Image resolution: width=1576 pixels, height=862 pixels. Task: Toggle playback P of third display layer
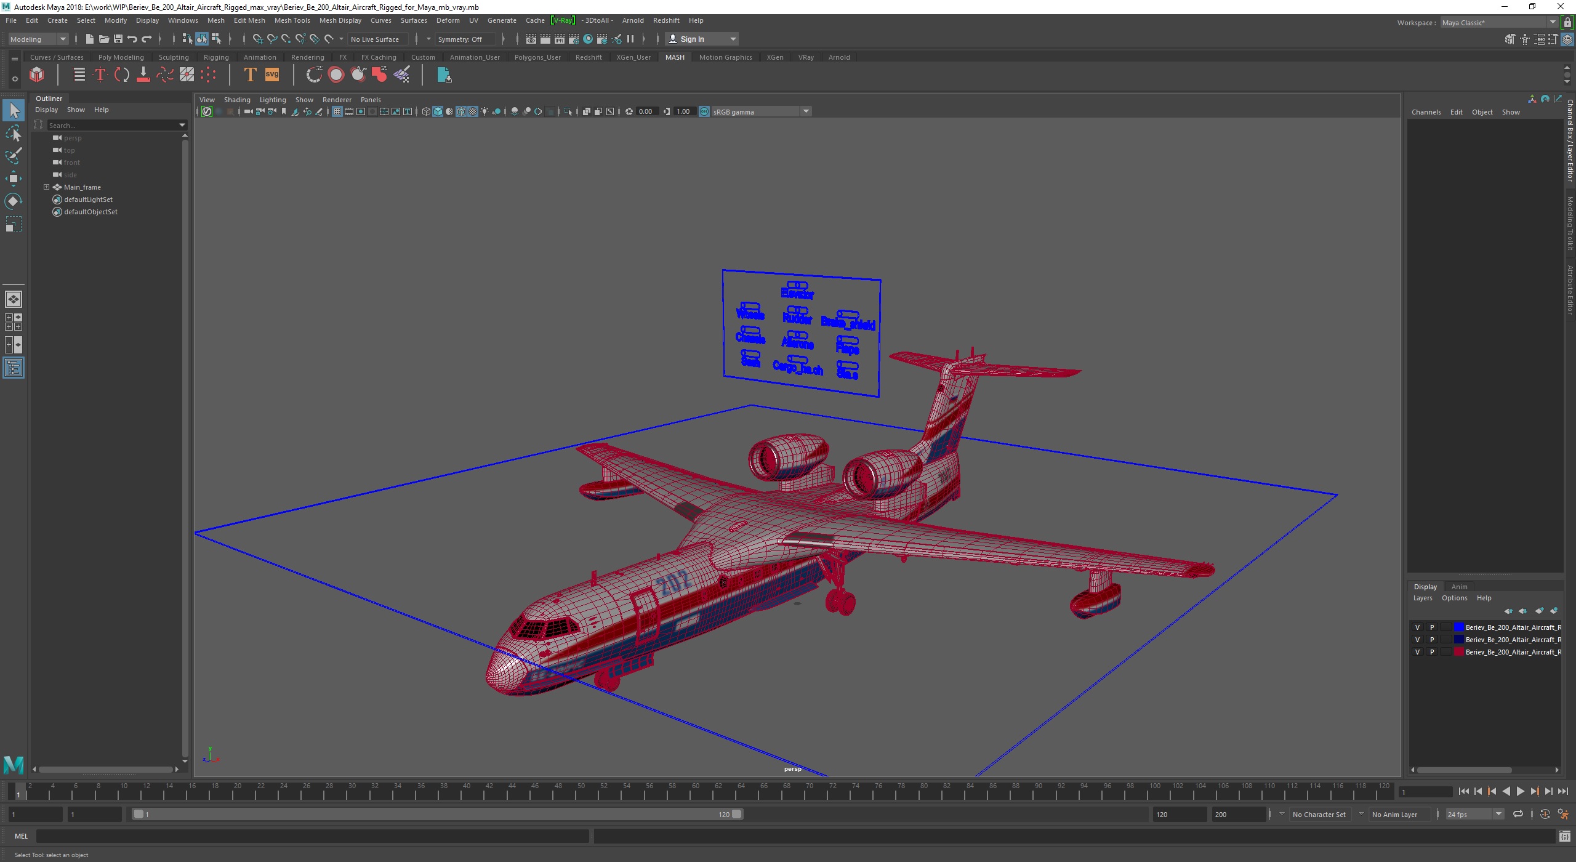[1432, 652]
